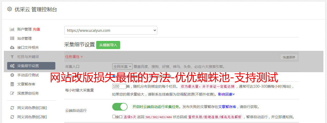Select 同义词伪原创[2版] menu item

(32, 117)
